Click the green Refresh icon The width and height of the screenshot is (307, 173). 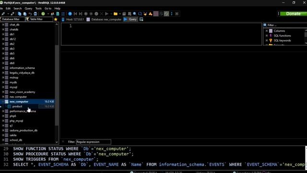click(43, 14)
